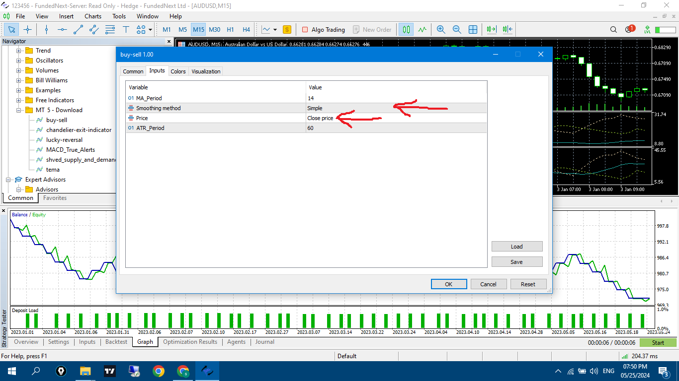679x381 pixels.
Task: Toggle candlestick chart mode
Action: point(406,29)
